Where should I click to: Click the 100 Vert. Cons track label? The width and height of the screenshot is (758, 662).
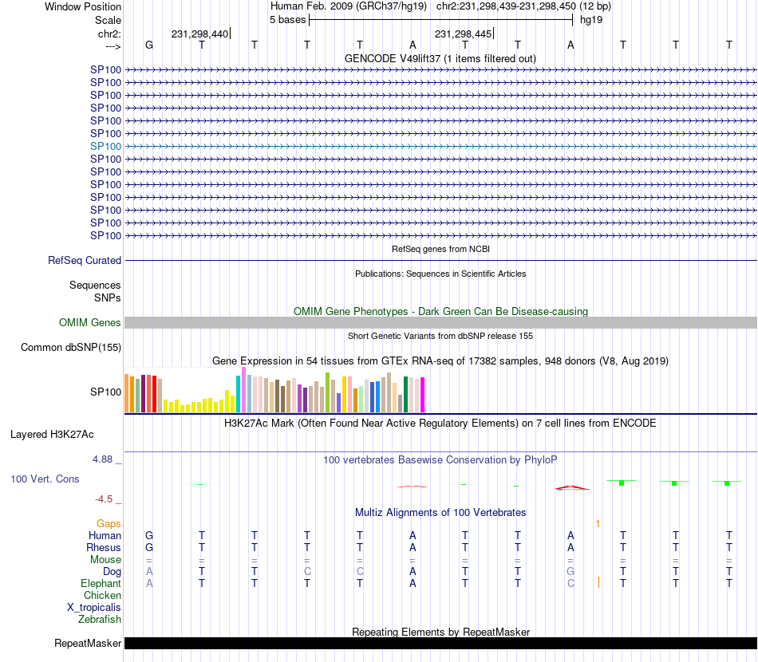[x=45, y=479]
